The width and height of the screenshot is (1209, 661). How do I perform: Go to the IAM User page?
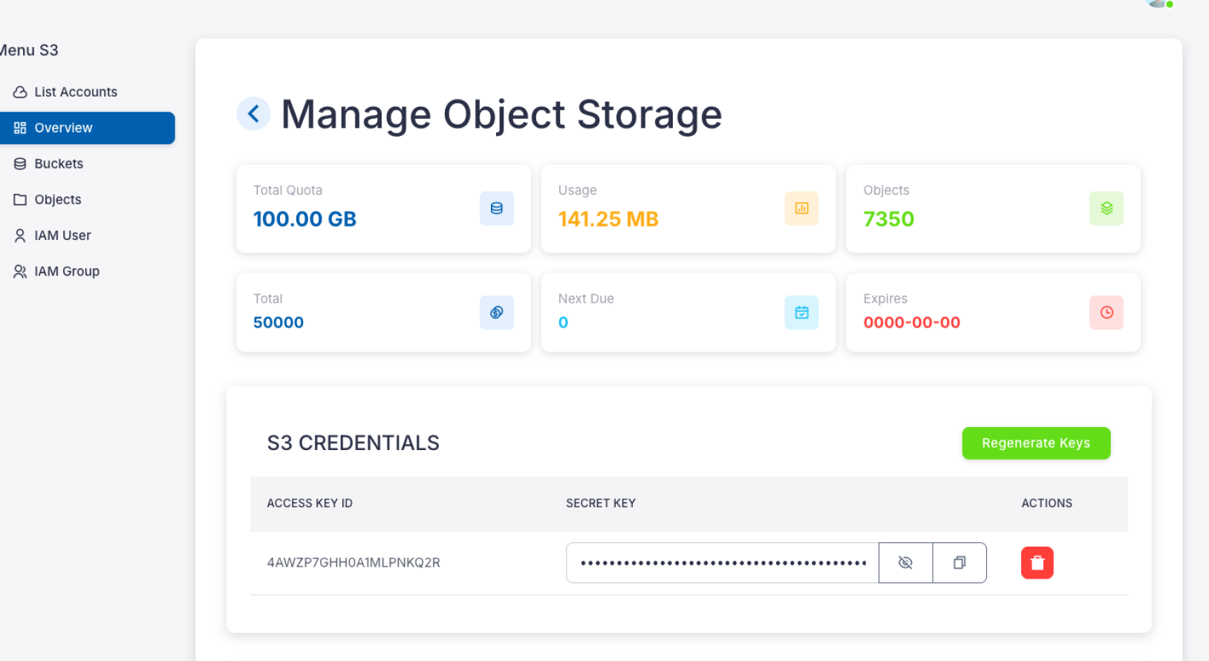click(88, 235)
